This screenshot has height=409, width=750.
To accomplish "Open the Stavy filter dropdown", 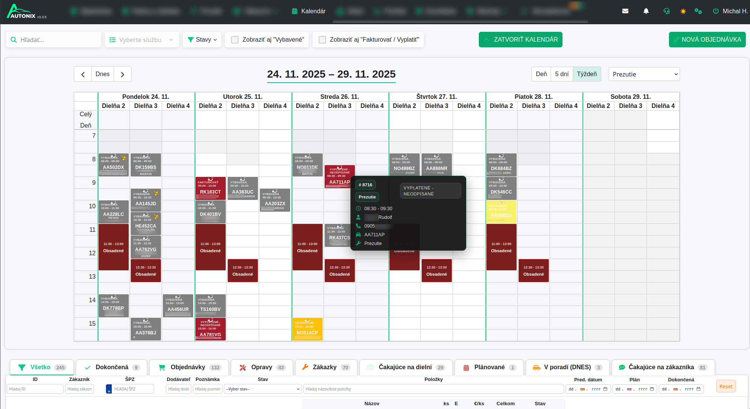I will pyautogui.click(x=202, y=40).
